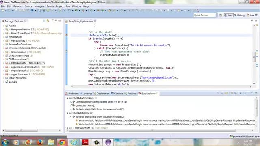Click Collapse All icon in Package Explorer

44,21
